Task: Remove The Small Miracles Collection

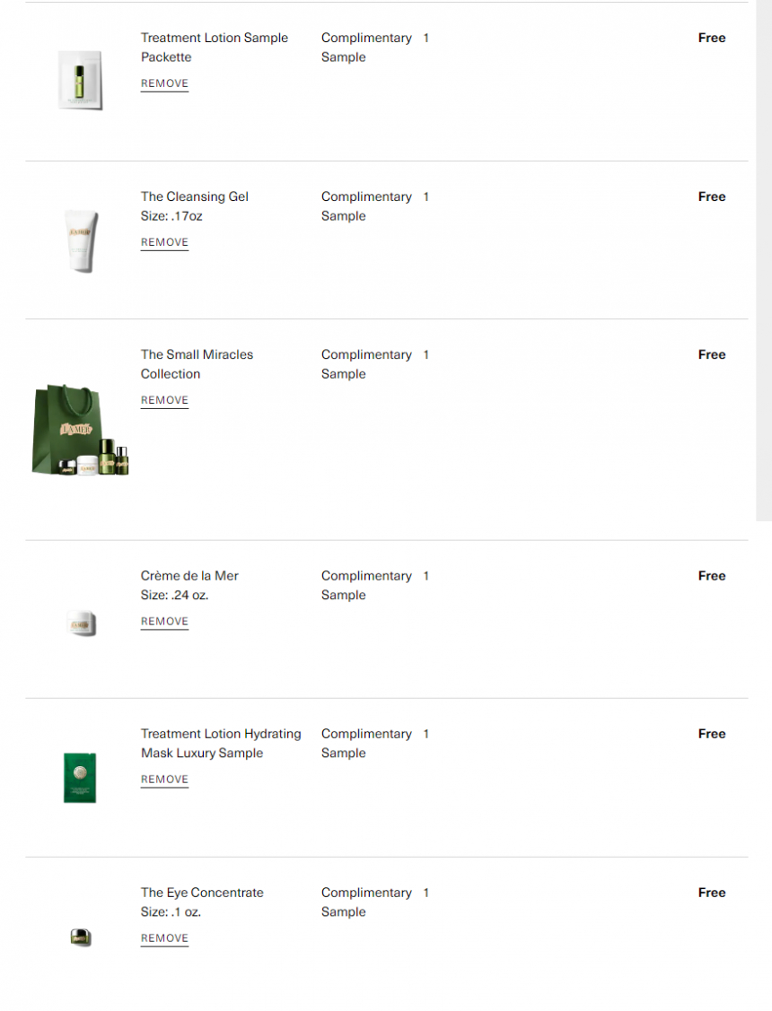Action: 164,400
